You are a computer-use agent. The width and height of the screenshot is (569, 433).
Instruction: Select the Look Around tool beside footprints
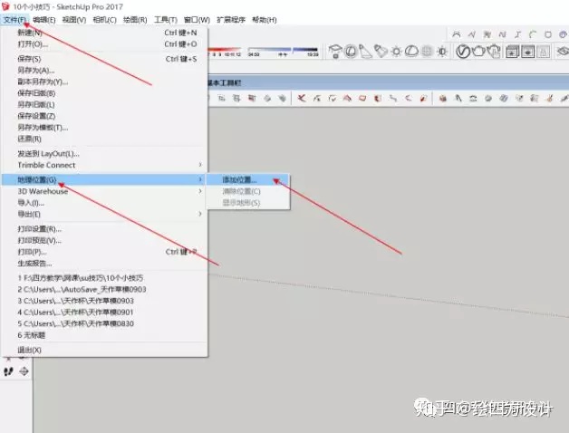(24, 371)
